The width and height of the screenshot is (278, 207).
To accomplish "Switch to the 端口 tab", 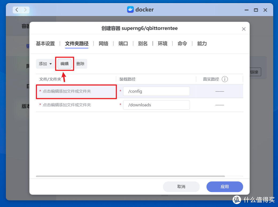I will click(123, 44).
